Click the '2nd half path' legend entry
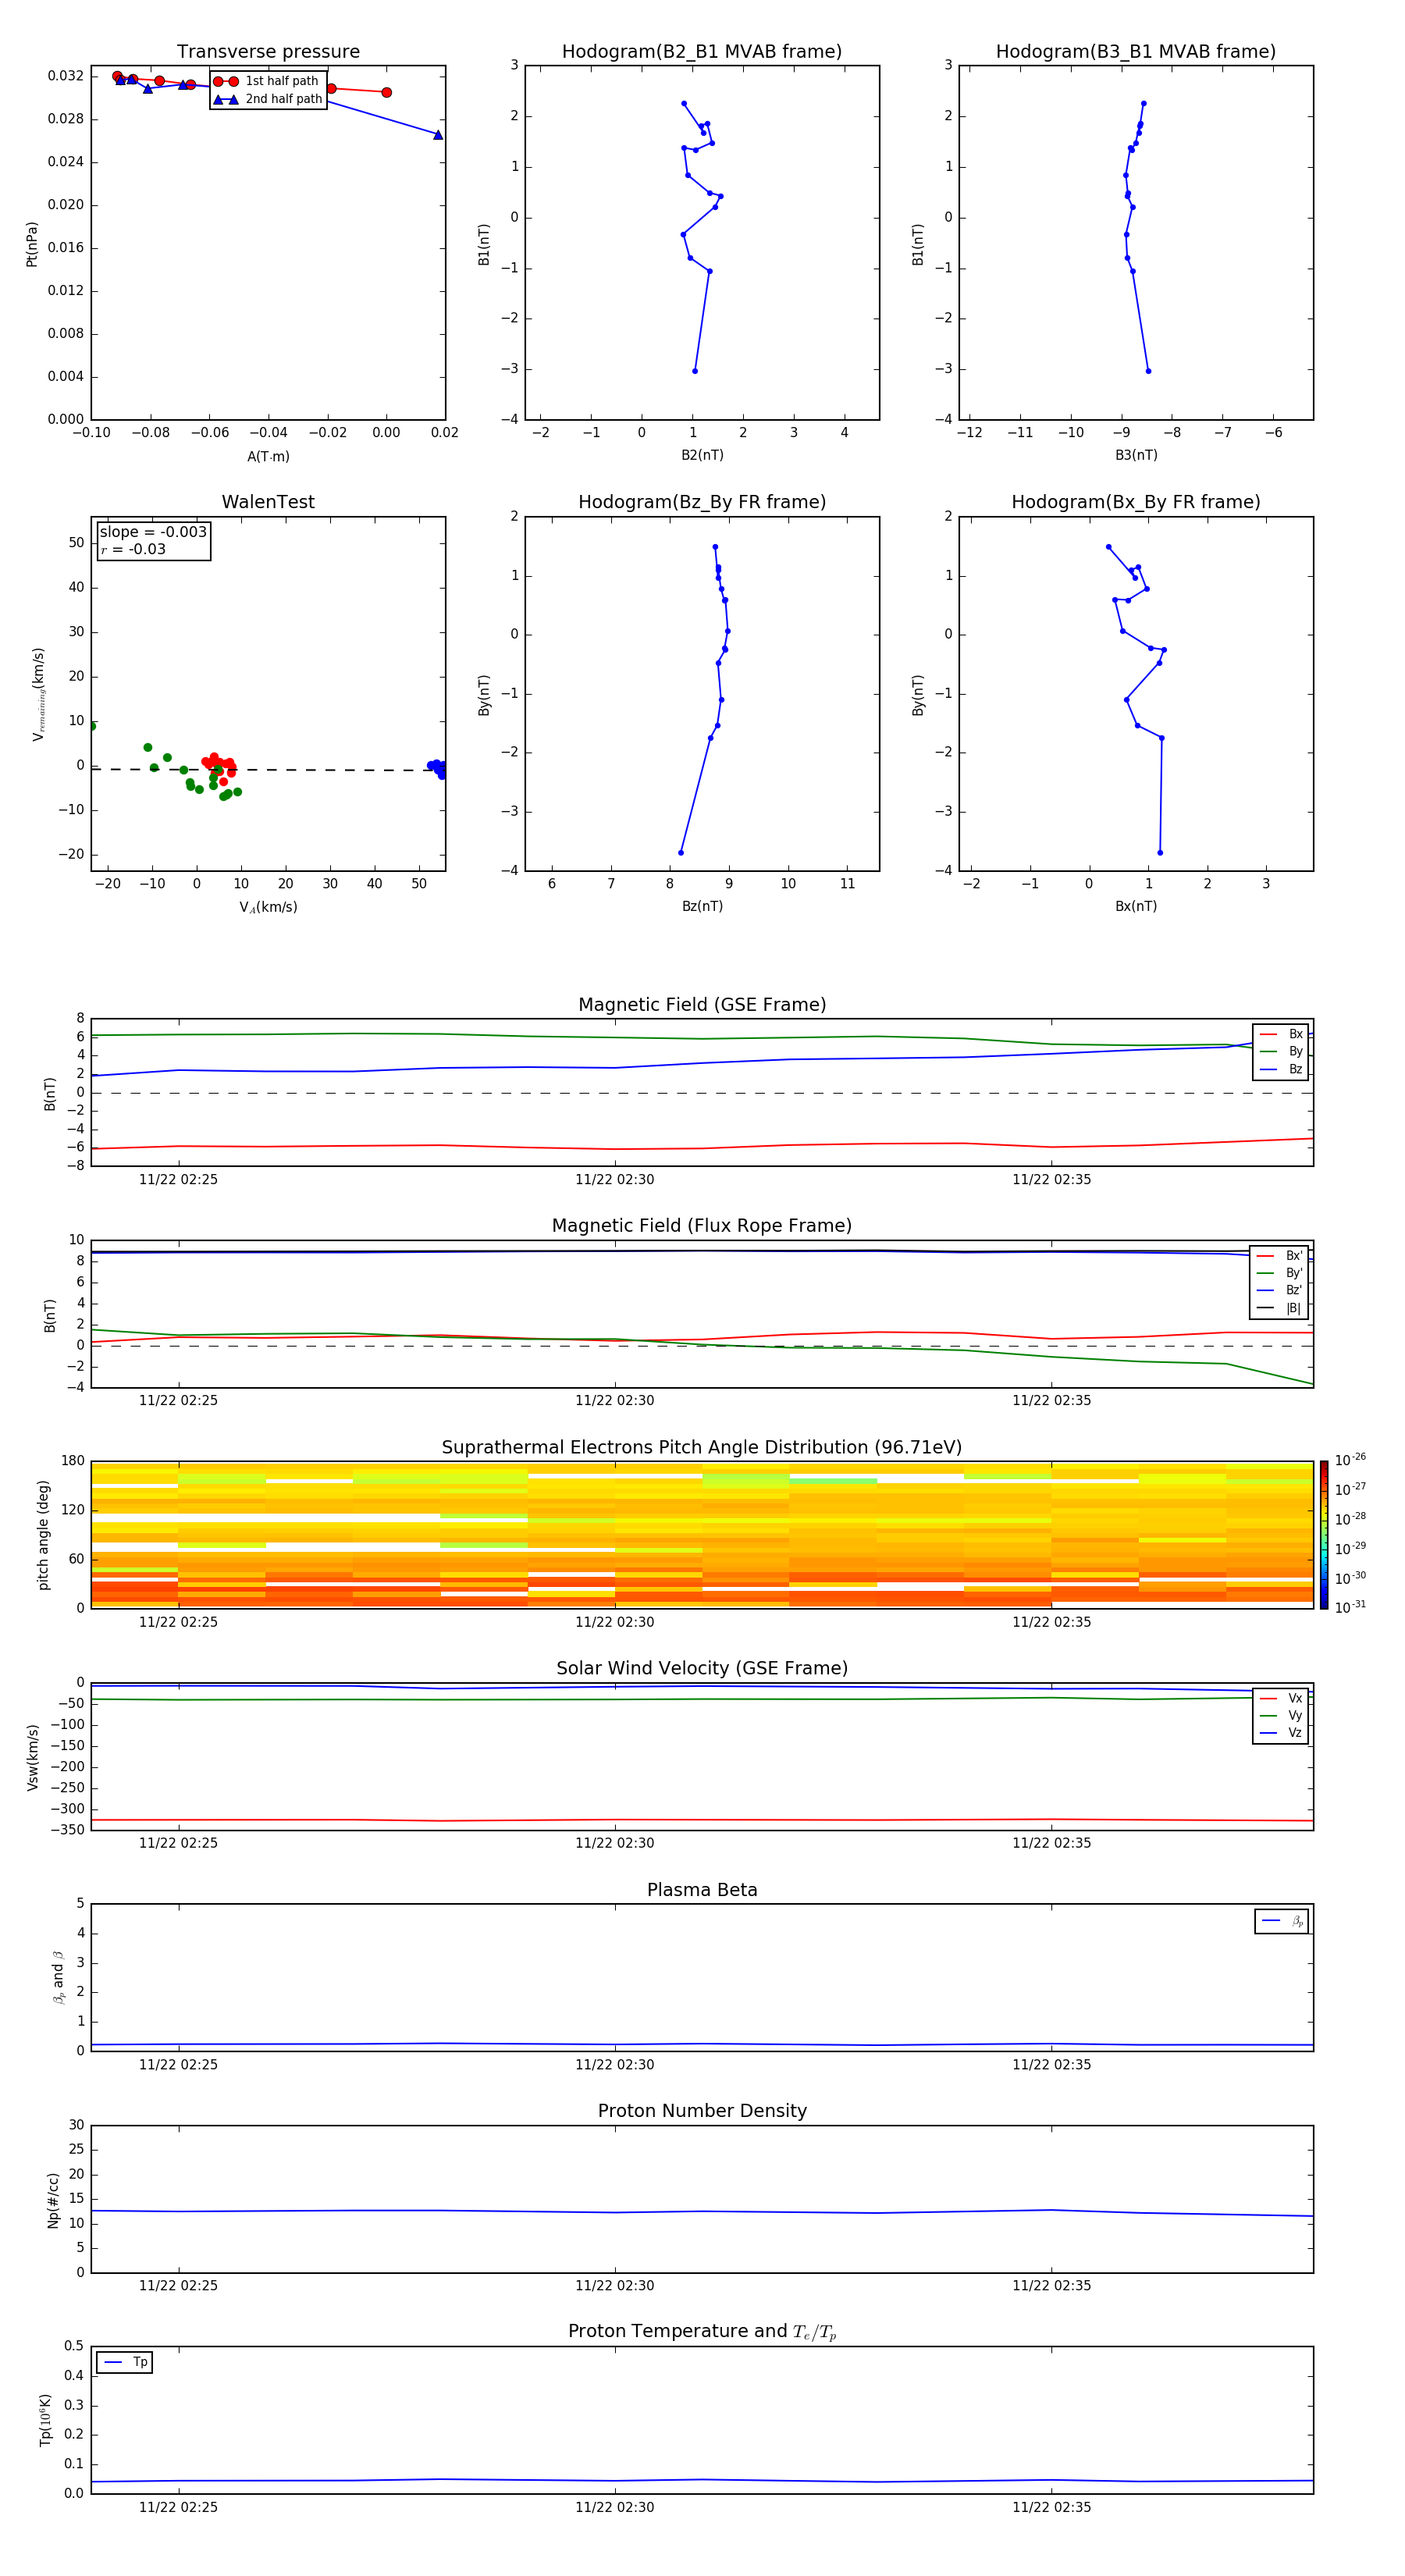The height and width of the screenshot is (2576, 1405). click(268, 99)
